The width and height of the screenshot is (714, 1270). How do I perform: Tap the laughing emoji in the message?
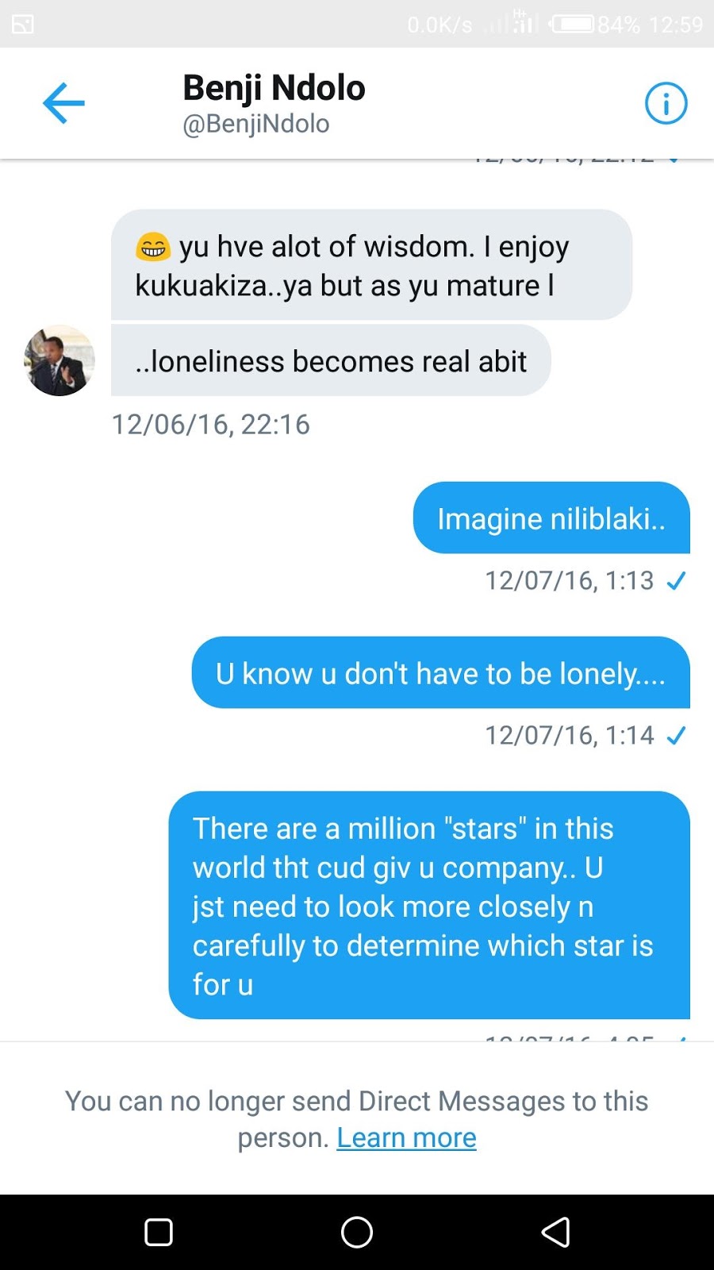pyautogui.click(x=153, y=247)
